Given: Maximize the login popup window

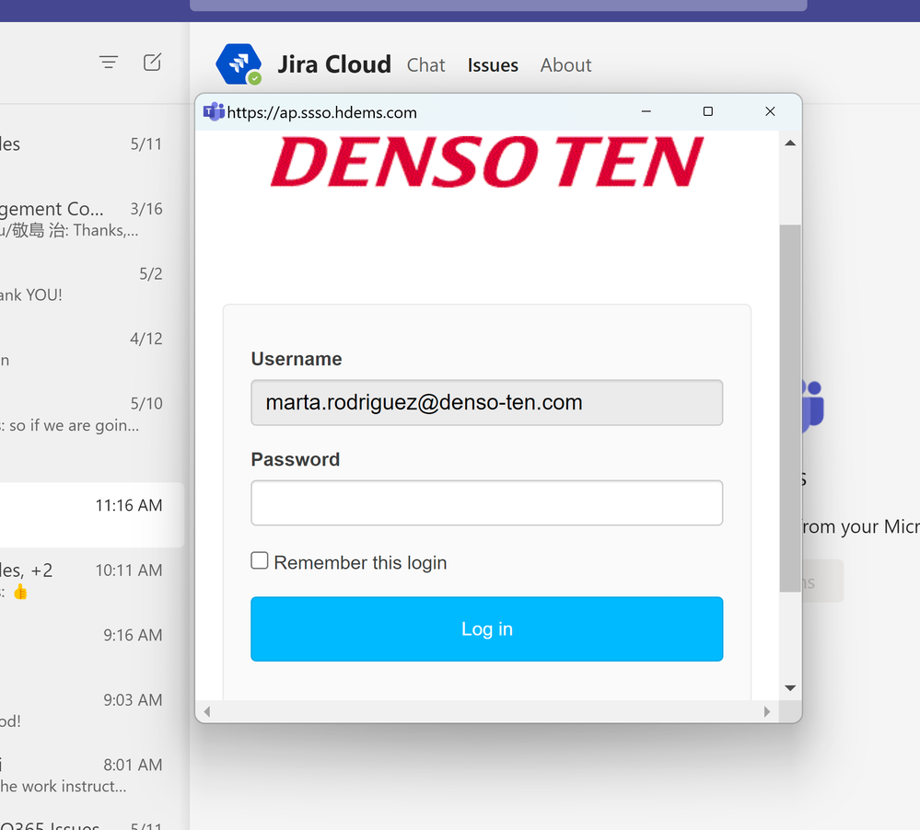Looking at the screenshot, I should (x=708, y=111).
